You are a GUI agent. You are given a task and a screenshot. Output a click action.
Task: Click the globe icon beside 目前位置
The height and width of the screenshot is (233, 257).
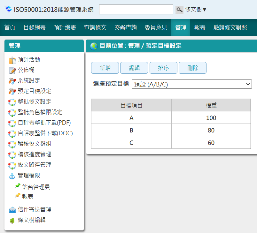point(94,46)
